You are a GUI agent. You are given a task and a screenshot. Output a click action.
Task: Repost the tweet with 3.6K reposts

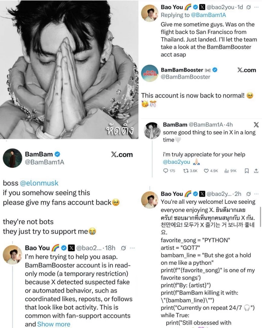tap(186, 171)
